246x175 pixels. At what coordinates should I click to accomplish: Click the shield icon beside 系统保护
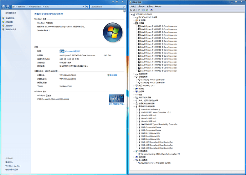click(x=3, y=26)
